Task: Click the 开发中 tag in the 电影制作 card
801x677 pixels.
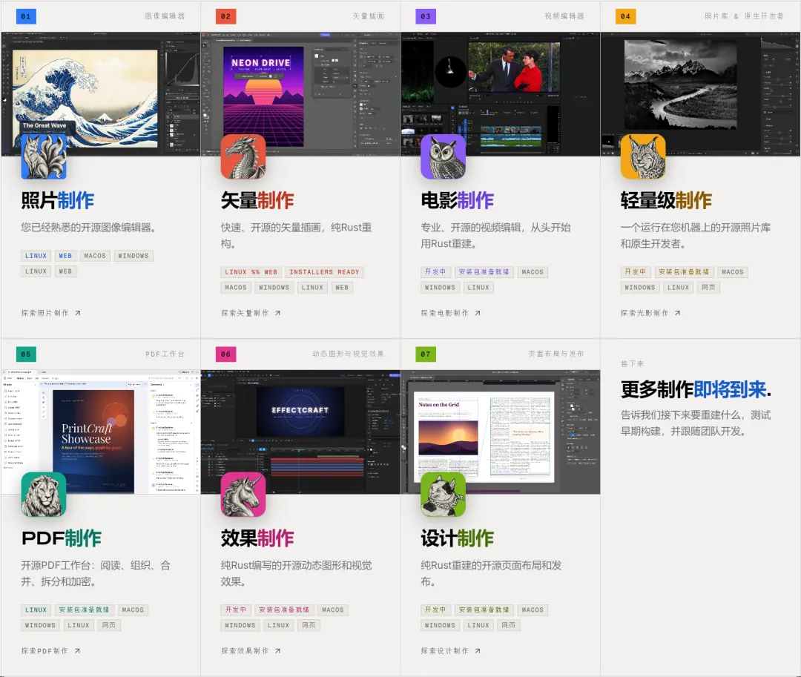Action: [435, 272]
